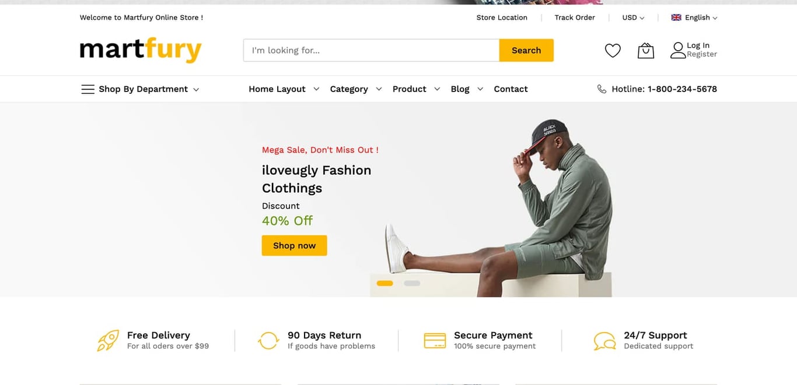Click the martfury logo

pos(140,50)
